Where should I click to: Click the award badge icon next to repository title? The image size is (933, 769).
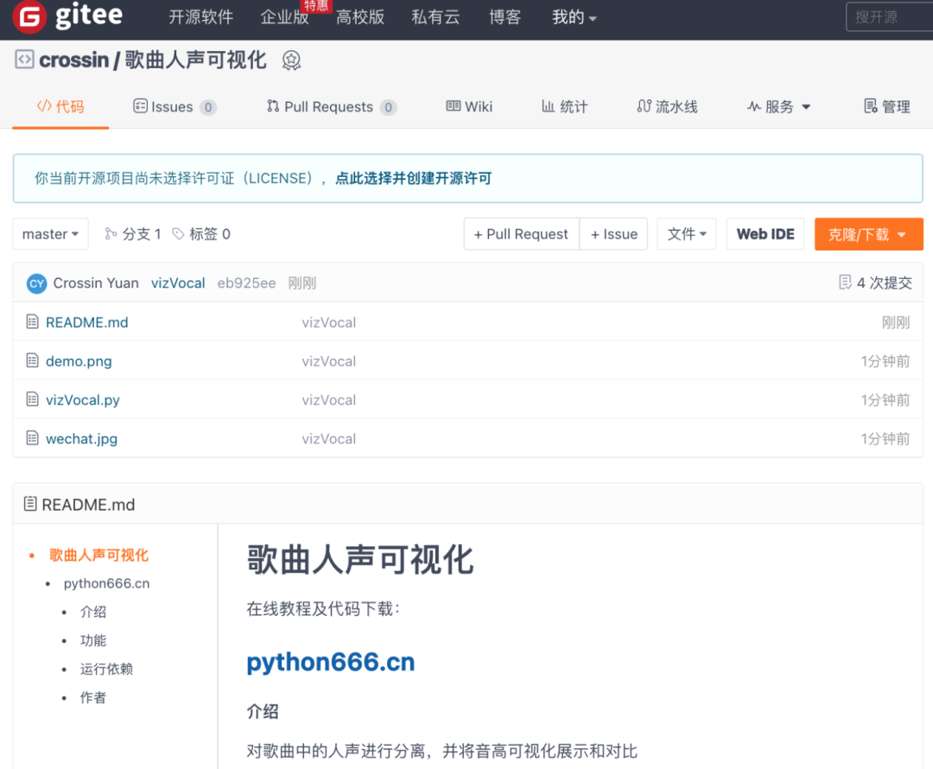point(291,60)
